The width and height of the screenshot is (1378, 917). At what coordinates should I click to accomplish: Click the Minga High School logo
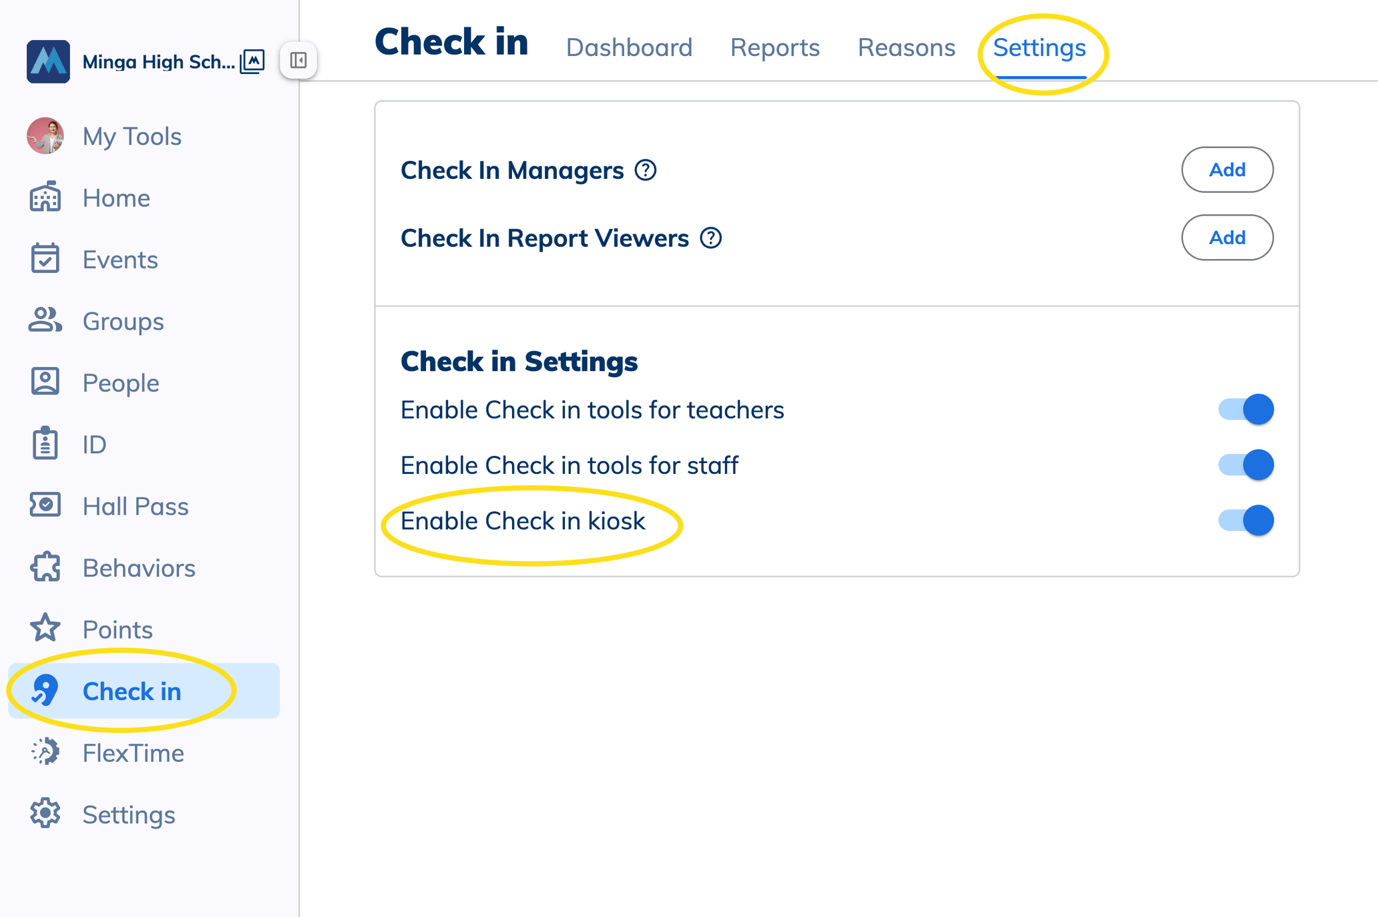click(47, 61)
